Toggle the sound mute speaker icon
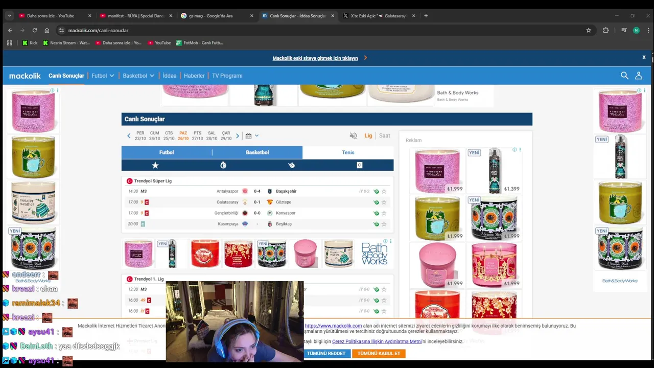Screen dimensions: 654x368 click(353, 135)
